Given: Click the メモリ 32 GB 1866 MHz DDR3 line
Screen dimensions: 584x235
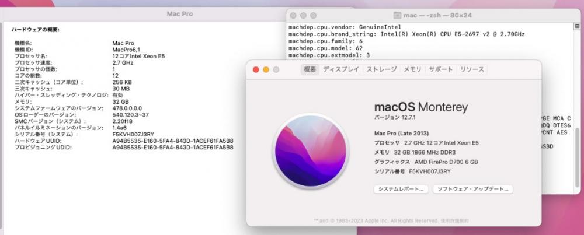Looking at the screenshot, I should pyautogui.click(x=415, y=152).
